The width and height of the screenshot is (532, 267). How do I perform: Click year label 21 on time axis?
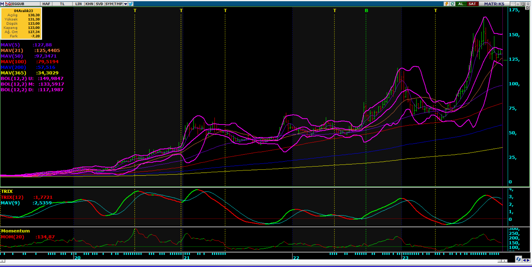187,258
